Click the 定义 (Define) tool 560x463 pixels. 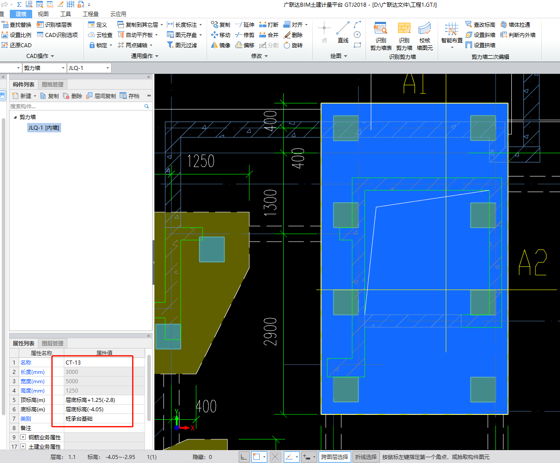[x=98, y=25]
